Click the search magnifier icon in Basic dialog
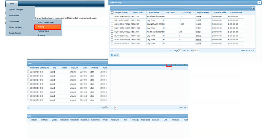The image size is (262, 138). (253, 8)
